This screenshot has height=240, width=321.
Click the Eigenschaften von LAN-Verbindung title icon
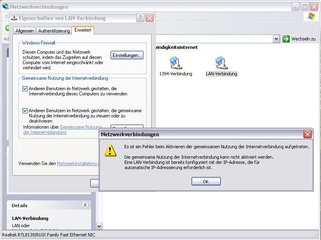[x=14, y=18]
